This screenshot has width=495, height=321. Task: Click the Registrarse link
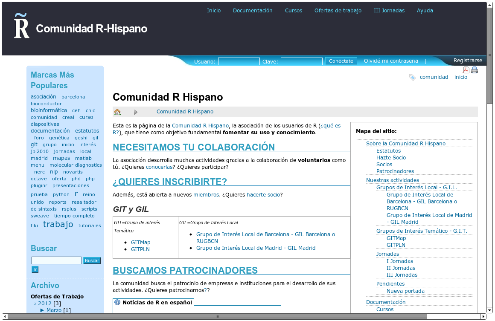[467, 61]
